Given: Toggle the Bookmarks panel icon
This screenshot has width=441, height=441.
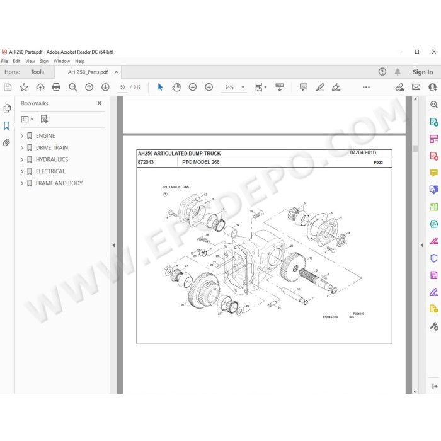Looking at the screenshot, I should [x=7, y=125].
